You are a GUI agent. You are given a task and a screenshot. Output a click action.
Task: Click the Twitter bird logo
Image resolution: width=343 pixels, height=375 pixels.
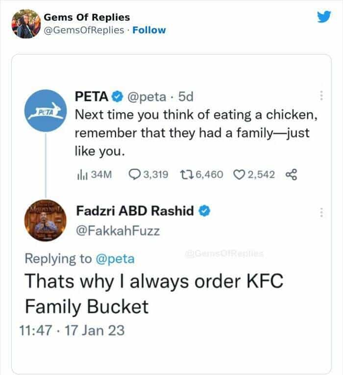(x=324, y=18)
